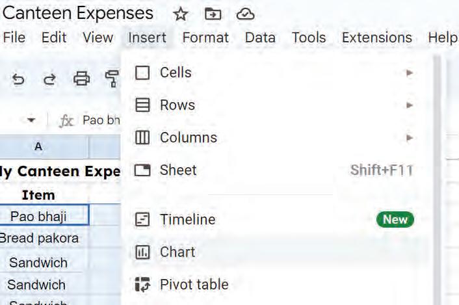This screenshot has width=459, height=305.
Task: Expand the Columns submenu arrow
Action: point(410,138)
